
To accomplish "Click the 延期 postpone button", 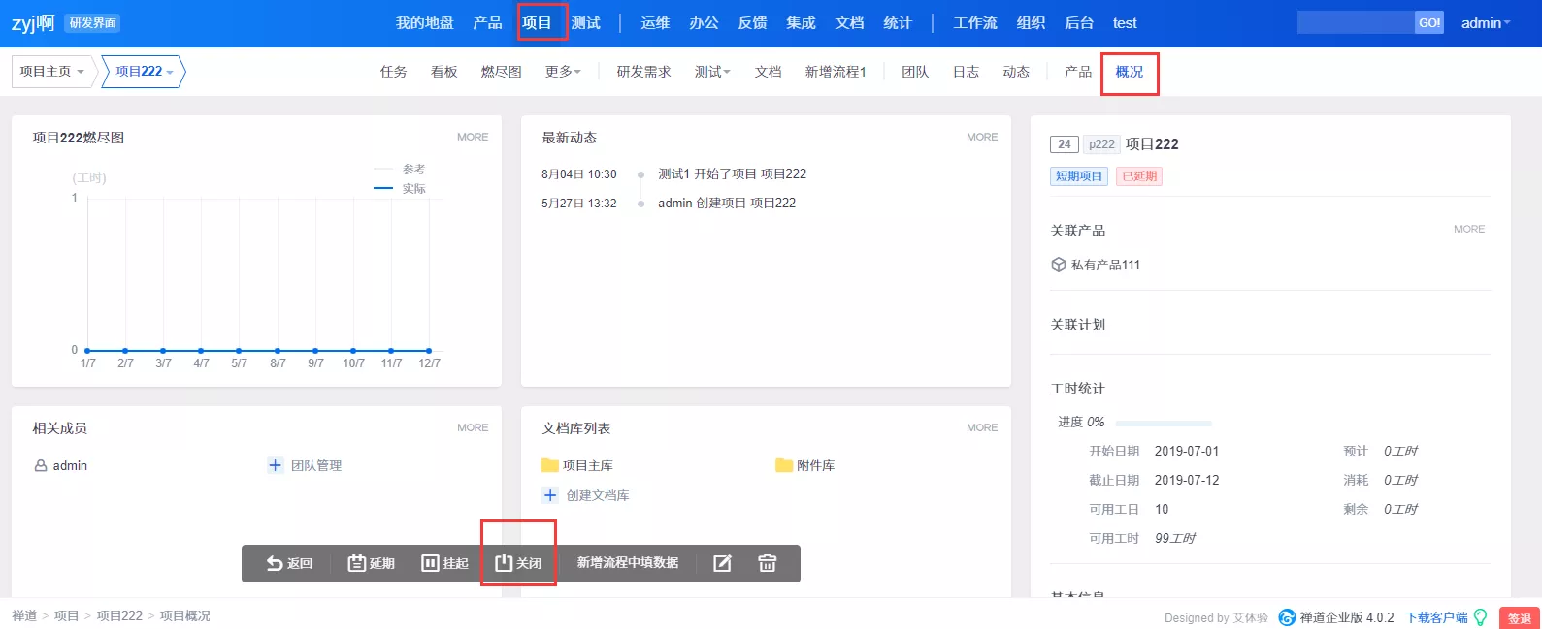I will click(371, 563).
